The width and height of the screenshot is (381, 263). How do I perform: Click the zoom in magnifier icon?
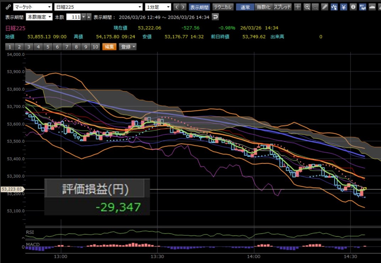(307, 7)
